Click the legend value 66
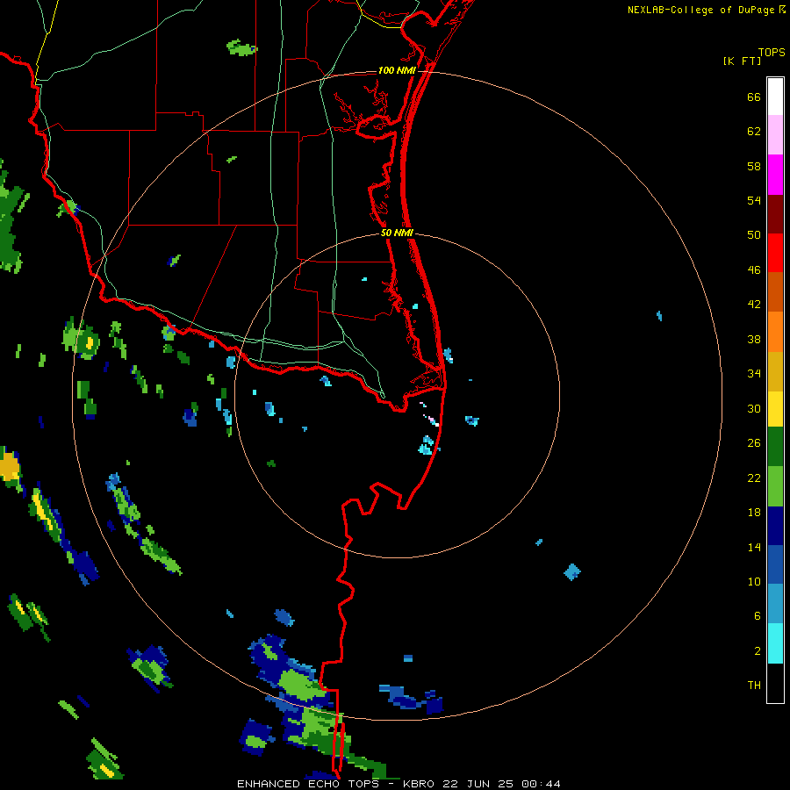Viewport: 790px width, 790px height. 754,97
